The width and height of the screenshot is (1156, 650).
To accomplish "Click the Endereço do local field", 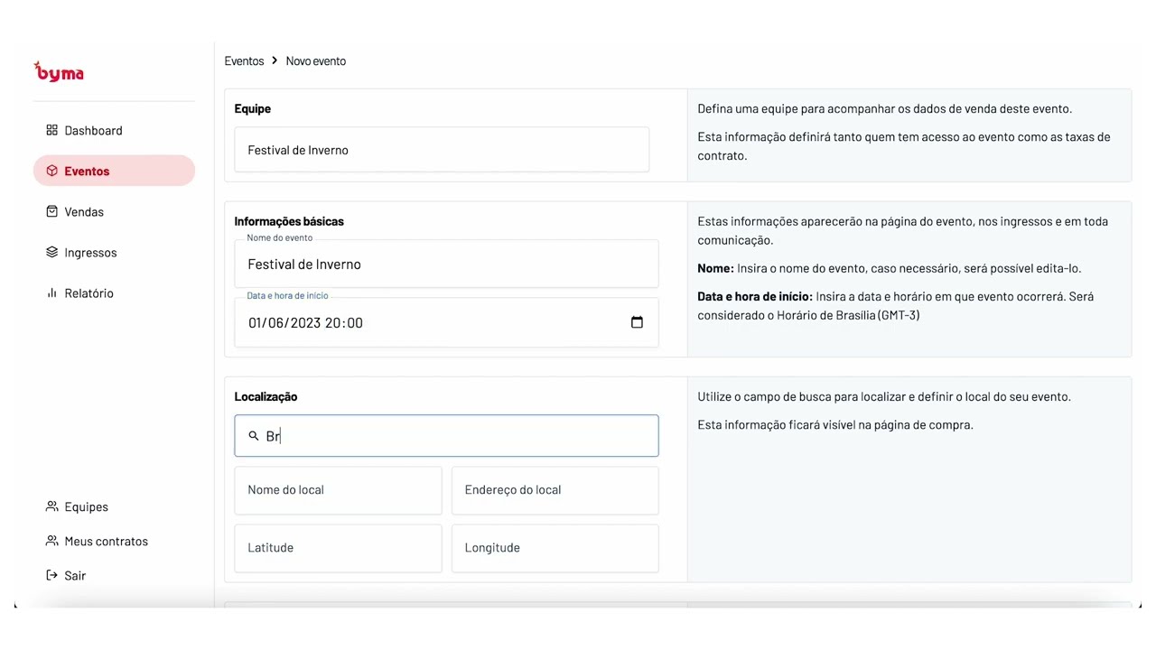I will 555,490.
